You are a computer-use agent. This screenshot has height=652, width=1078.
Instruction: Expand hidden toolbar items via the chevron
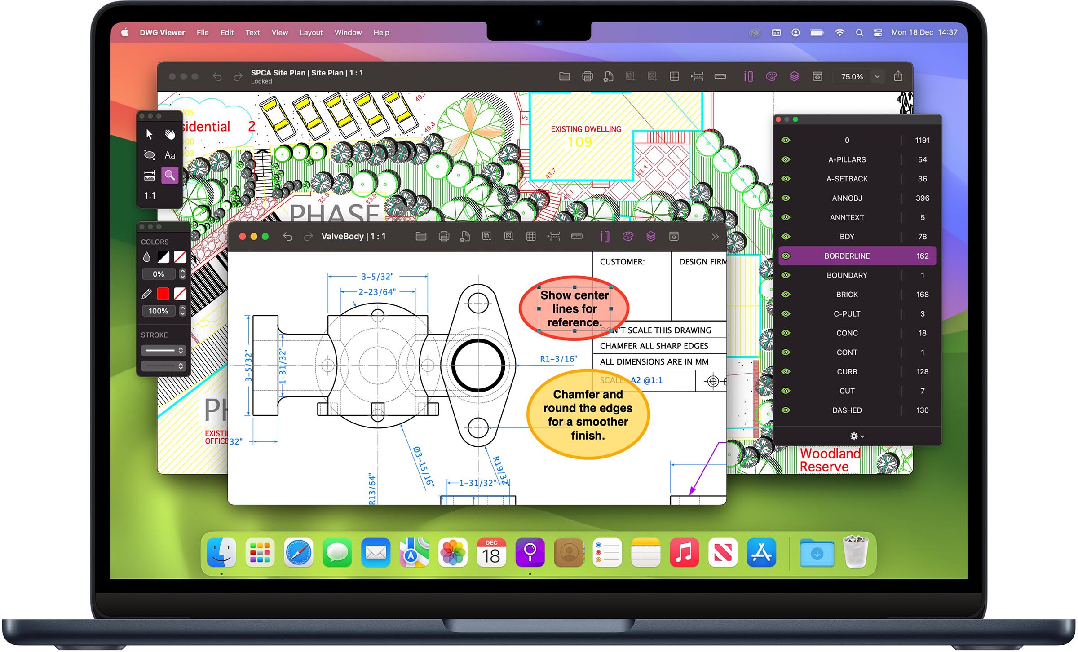714,236
